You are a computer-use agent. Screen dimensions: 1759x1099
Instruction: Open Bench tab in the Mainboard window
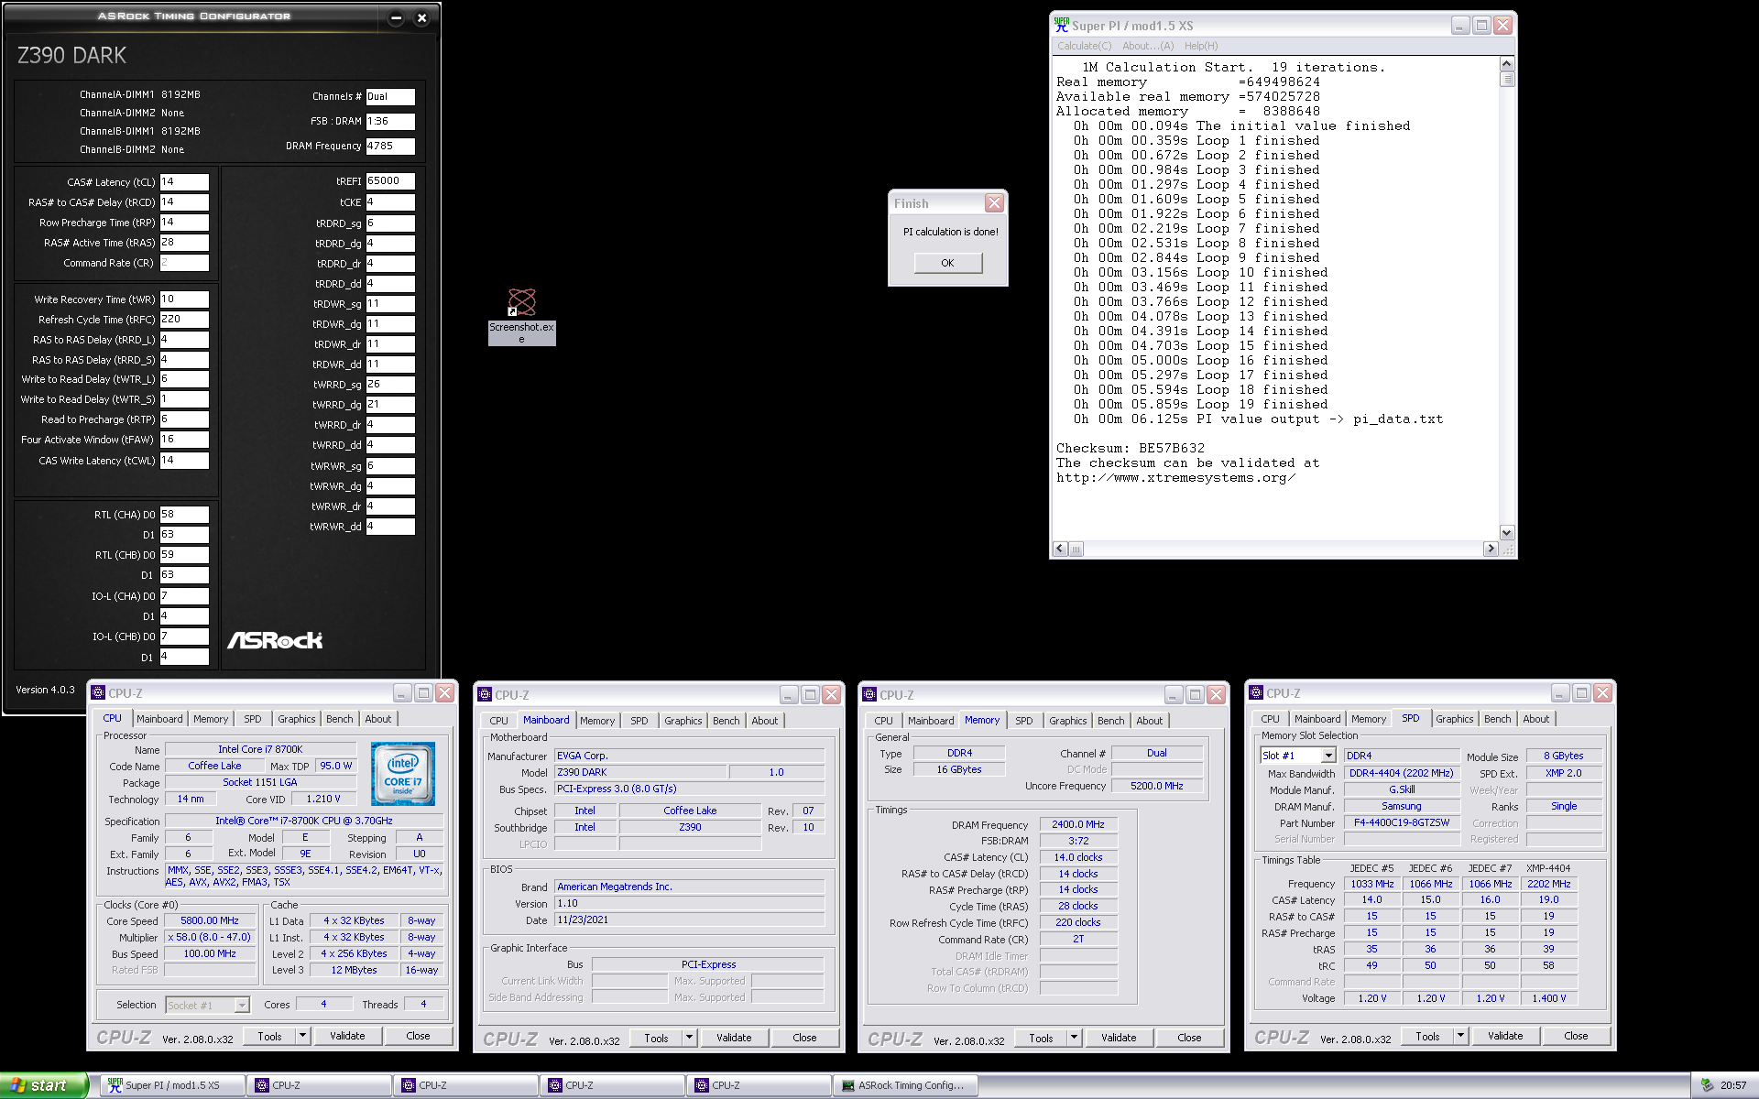[727, 721]
